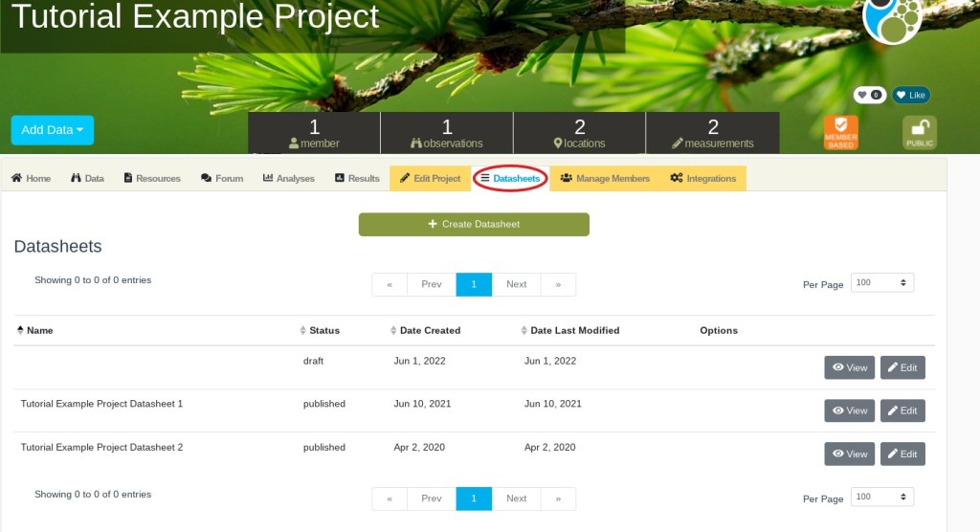View Tutorial Example Project Datasheet 1
Screen dimensions: 980x532
[849, 410]
